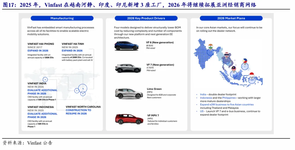Image resolution: width=295 pixels, height=150 pixels.
Task: Click 'EXPAND IN 2026' under Hai Phong
Action: click(38, 51)
